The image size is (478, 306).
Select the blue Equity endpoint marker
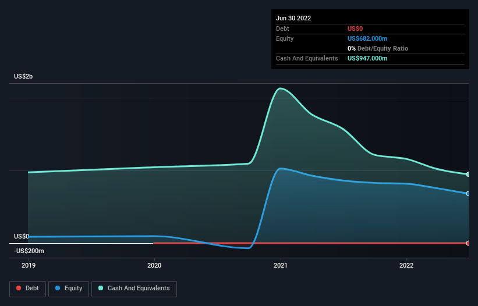coord(468,193)
